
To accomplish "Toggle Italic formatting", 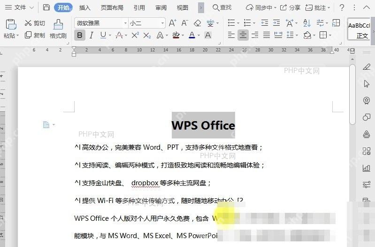I will click(92, 36).
